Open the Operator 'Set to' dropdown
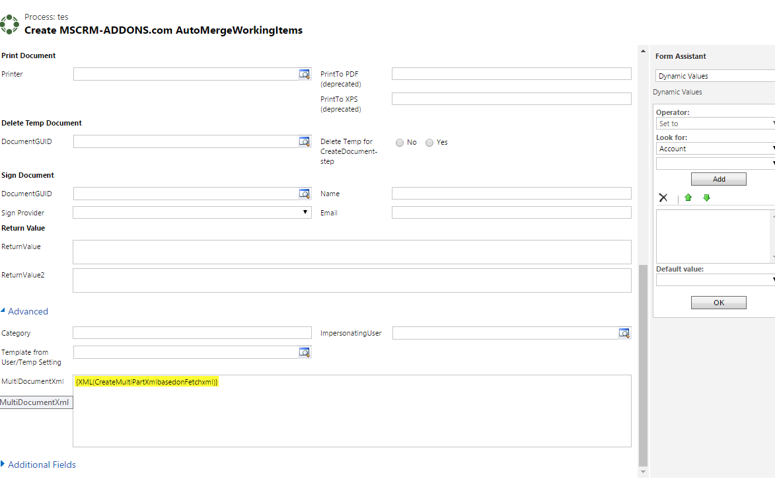This screenshot has width=775, height=483. click(x=715, y=124)
